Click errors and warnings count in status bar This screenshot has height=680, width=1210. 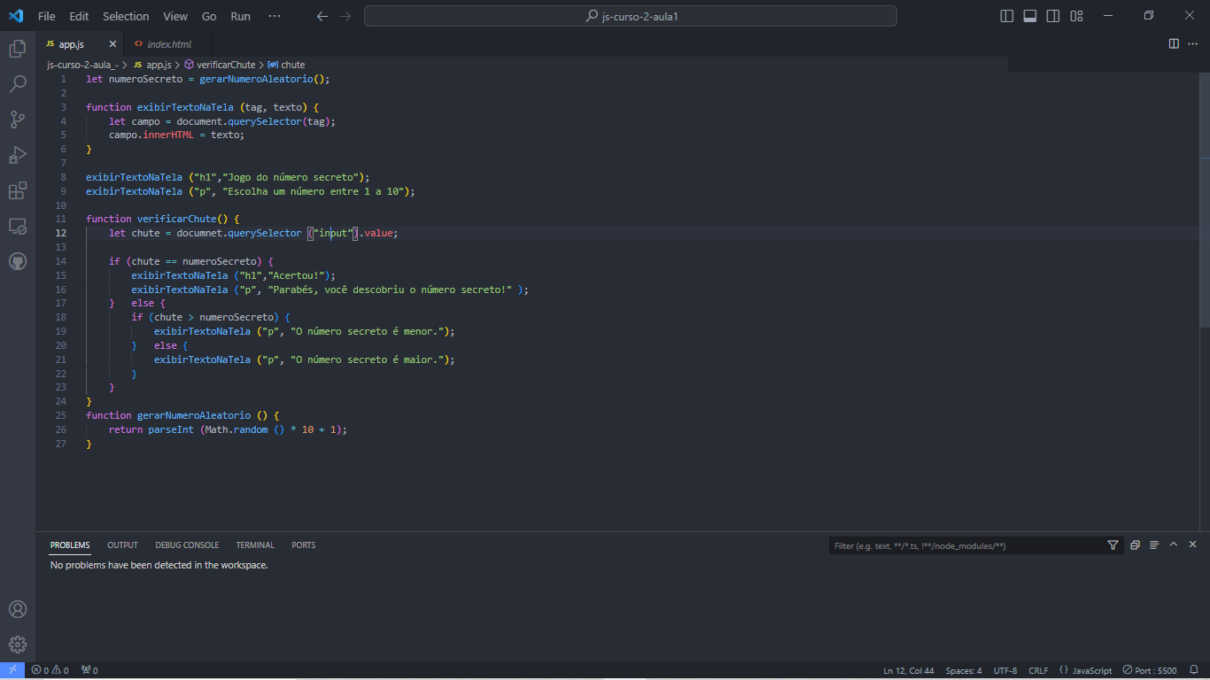pos(50,670)
